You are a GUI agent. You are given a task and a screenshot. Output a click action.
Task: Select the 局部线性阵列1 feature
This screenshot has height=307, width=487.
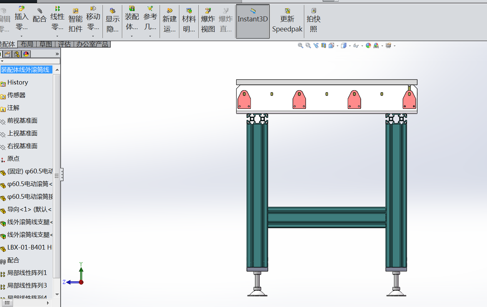point(27,273)
